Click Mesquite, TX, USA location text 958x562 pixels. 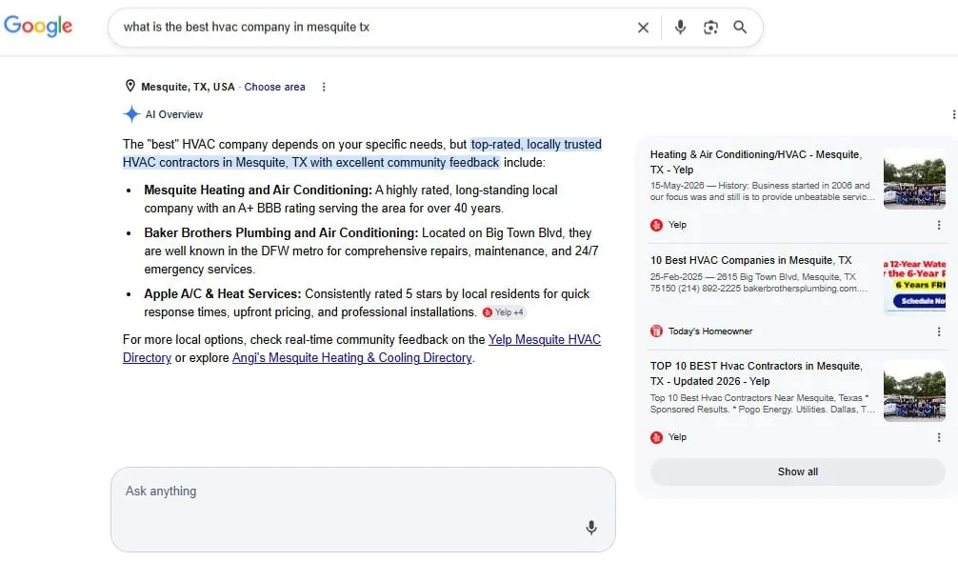pyautogui.click(x=188, y=87)
